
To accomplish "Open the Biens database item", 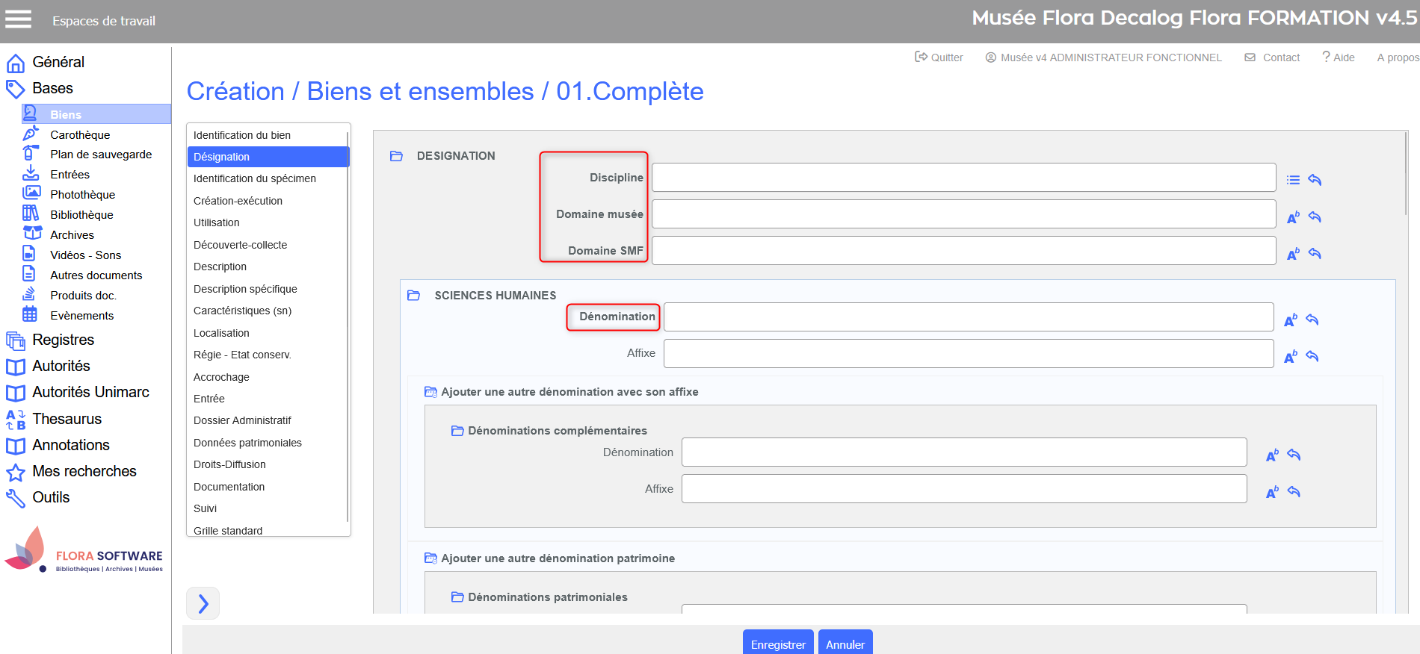I will click(96, 114).
